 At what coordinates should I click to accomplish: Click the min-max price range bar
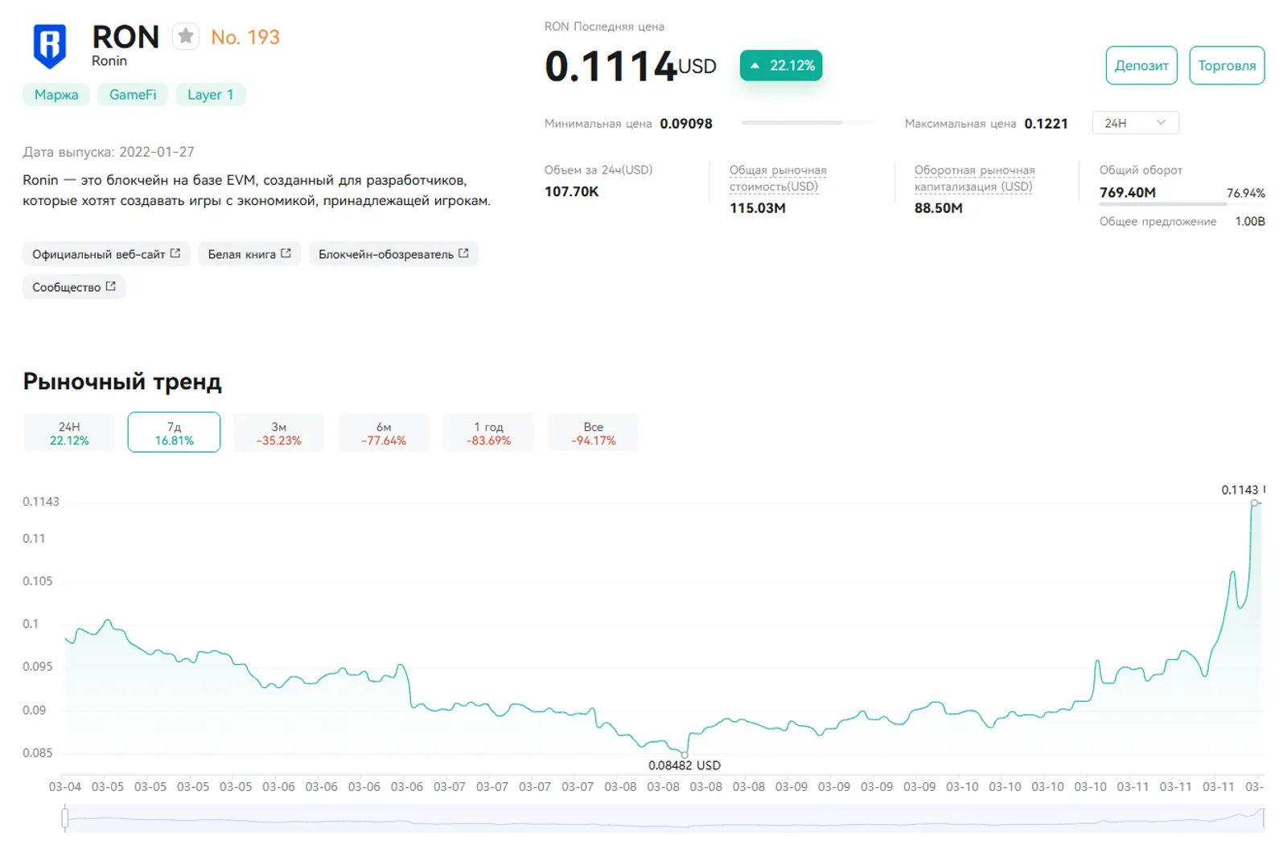pyautogui.click(x=808, y=123)
